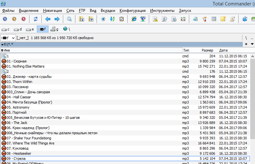Open the calculator toolbar icon
The width and height of the screenshot is (255, 164).
pos(214,19)
